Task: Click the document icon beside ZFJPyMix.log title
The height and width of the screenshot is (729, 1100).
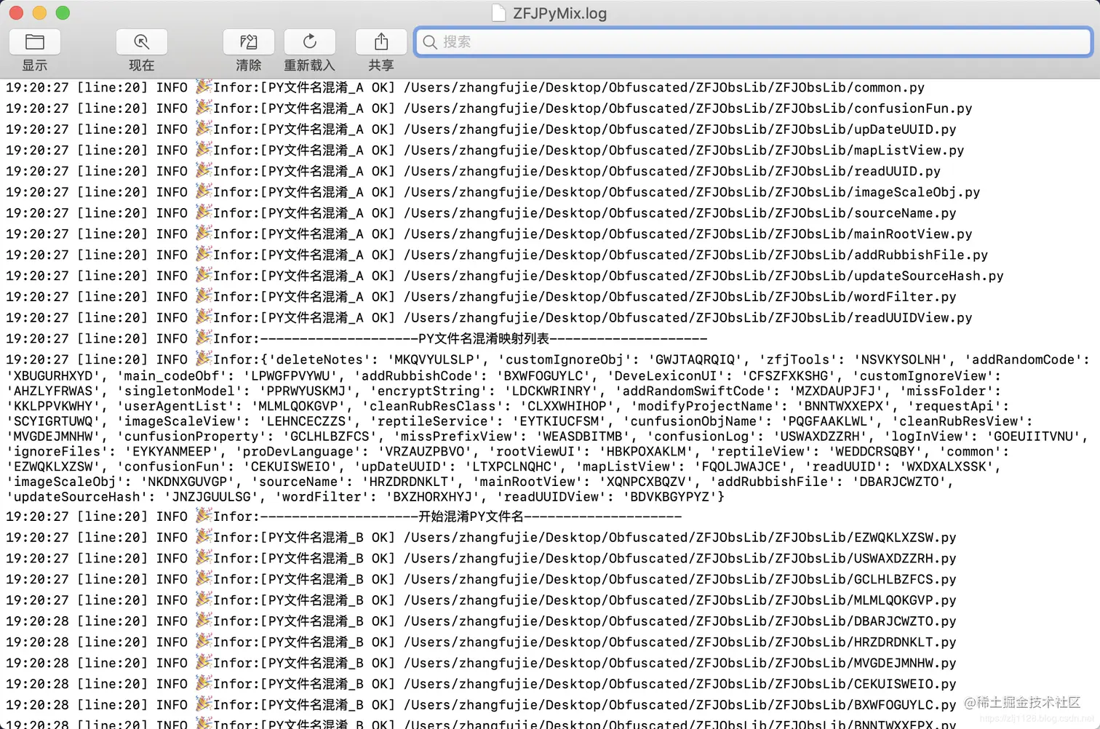Action: pyautogui.click(x=498, y=13)
